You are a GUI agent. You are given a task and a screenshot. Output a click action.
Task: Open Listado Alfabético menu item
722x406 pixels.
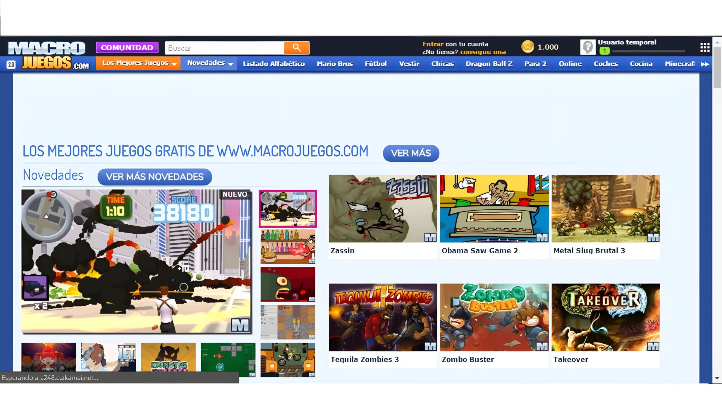pos(274,64)
